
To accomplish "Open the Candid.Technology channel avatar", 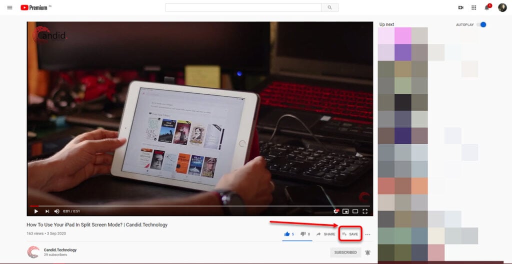I will [x=33, y=252].
